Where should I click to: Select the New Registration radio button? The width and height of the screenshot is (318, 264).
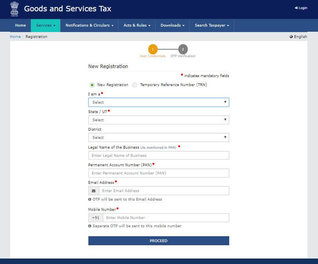(x=92, y=85)
